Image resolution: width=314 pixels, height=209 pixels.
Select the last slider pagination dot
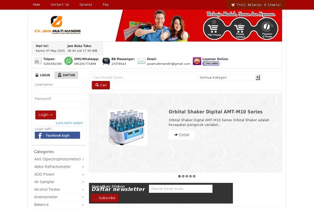point(194,176)
